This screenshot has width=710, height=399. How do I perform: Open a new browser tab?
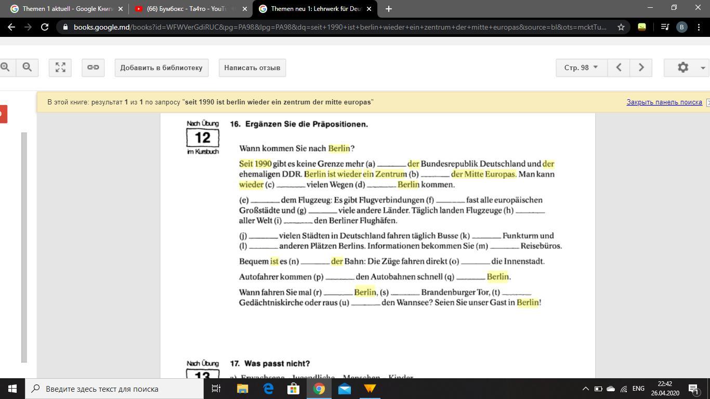pos(388,9)
